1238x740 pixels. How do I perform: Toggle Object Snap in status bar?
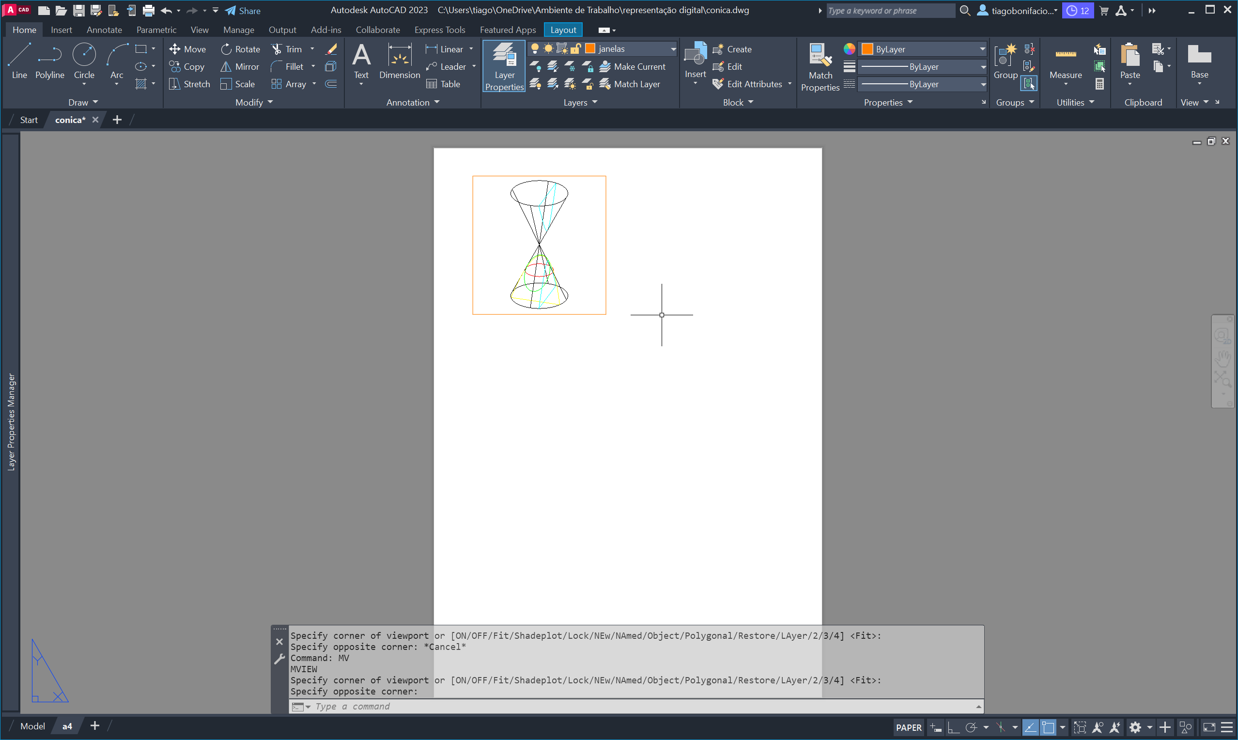tap(1048, 727)
